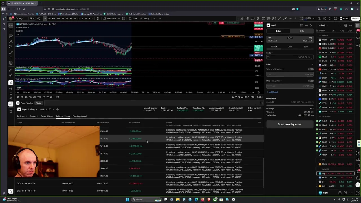Publish the chart idea
This screenshot has height=203, width=361.
pyautogui.click(x=355, y=19)
